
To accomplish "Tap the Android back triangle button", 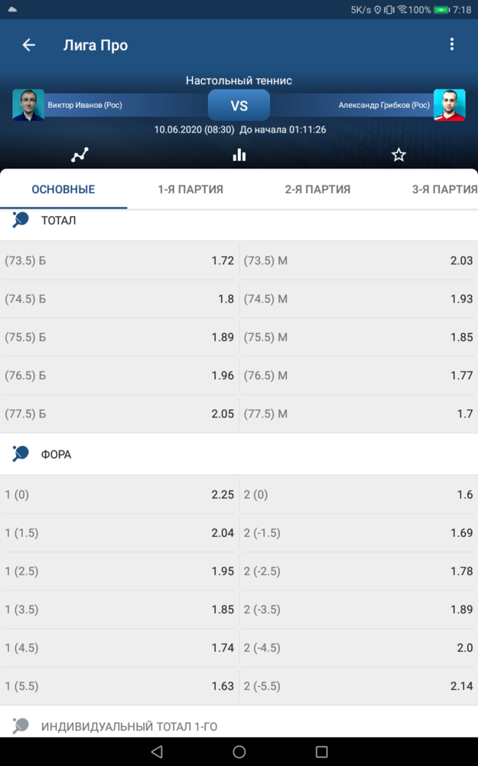I will pos(157,752).
